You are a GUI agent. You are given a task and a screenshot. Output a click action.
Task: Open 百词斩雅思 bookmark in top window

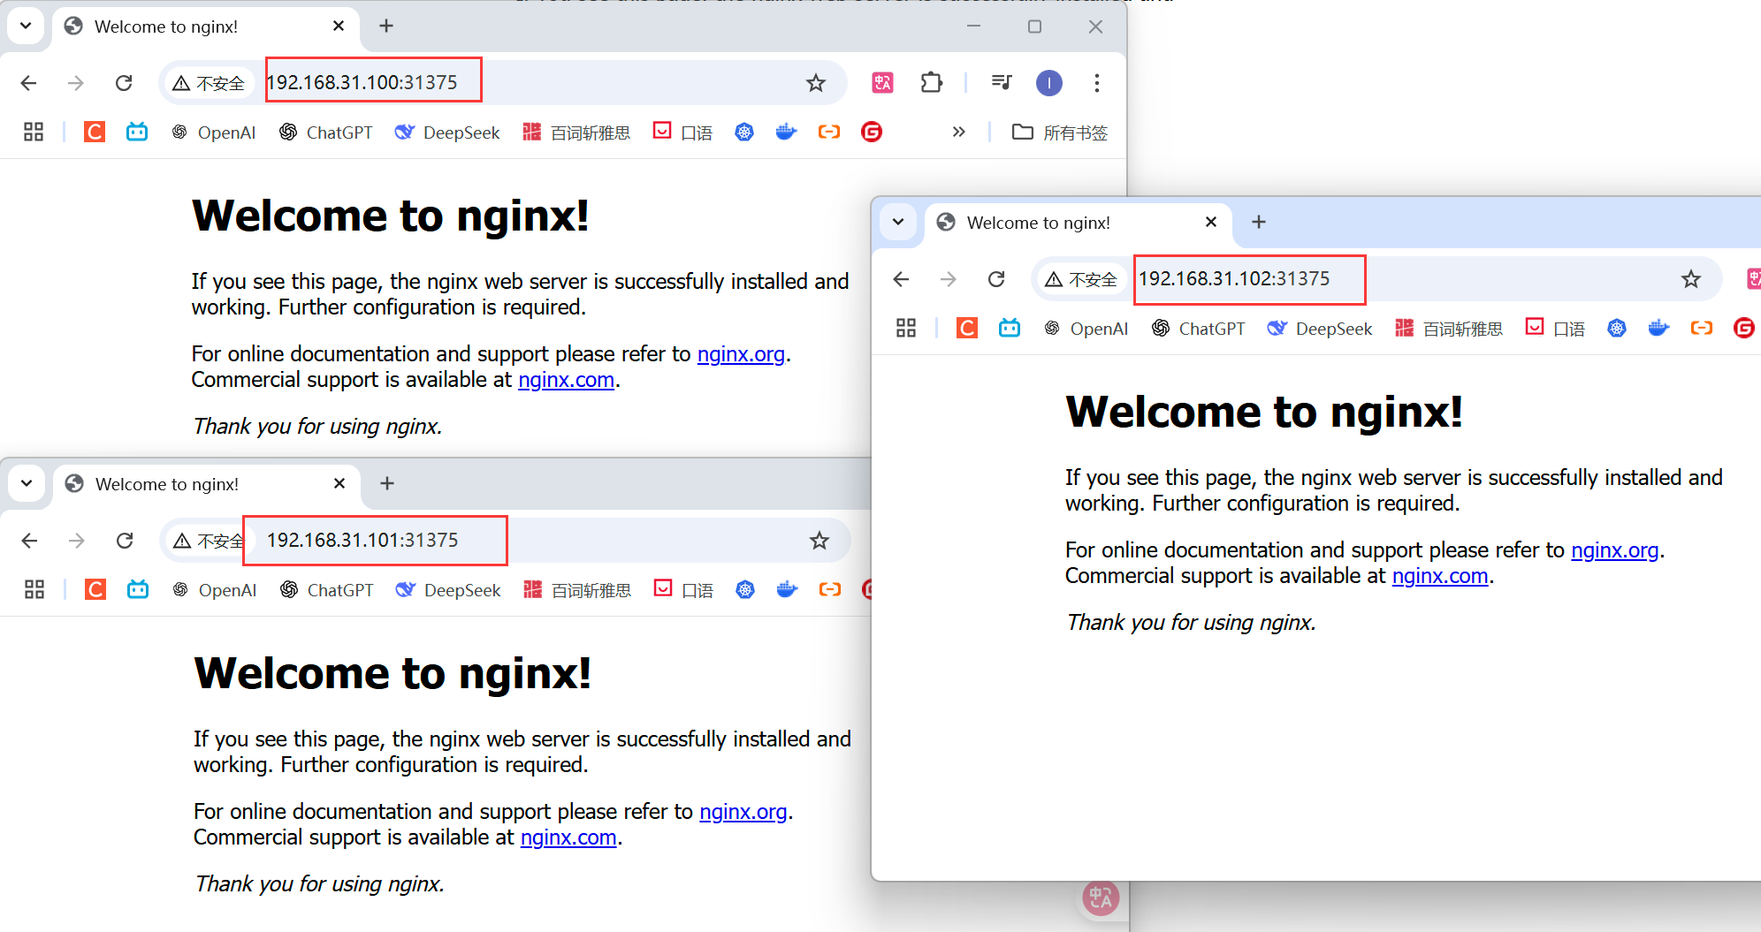576,133
